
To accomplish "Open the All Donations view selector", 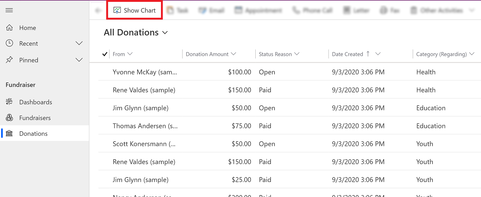I will (136, 33).
